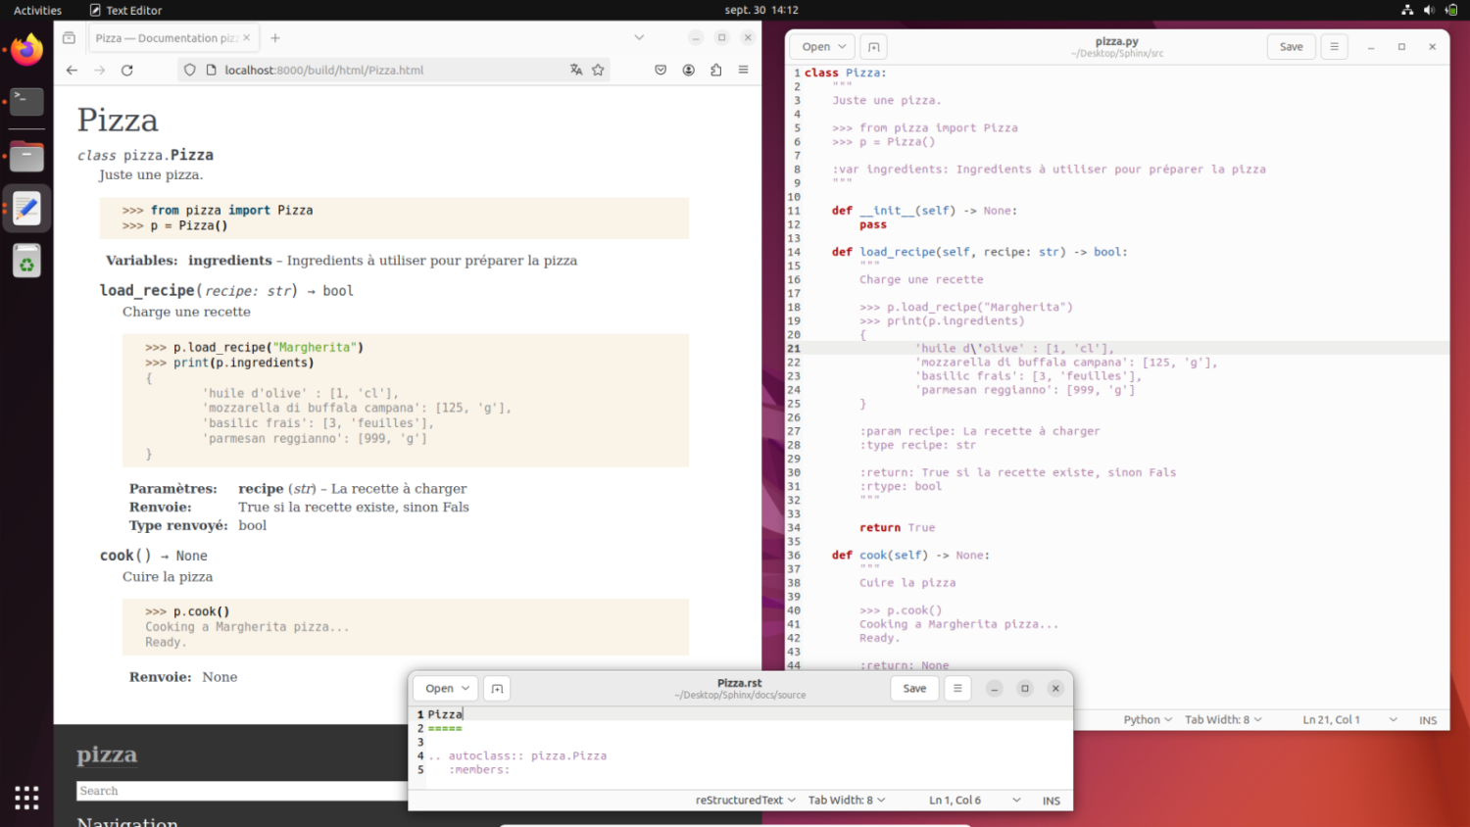Click INS indicator in Pizza.rst status bar
Screen dimensions: 1470x827
[x=1051, y=800]
